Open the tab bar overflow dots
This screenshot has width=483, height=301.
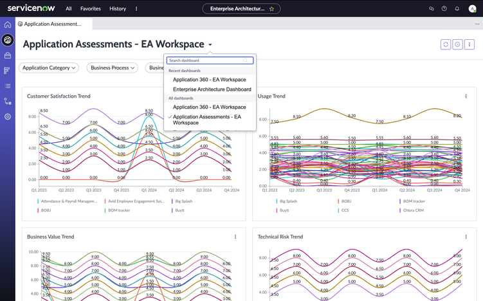(477, 24)
